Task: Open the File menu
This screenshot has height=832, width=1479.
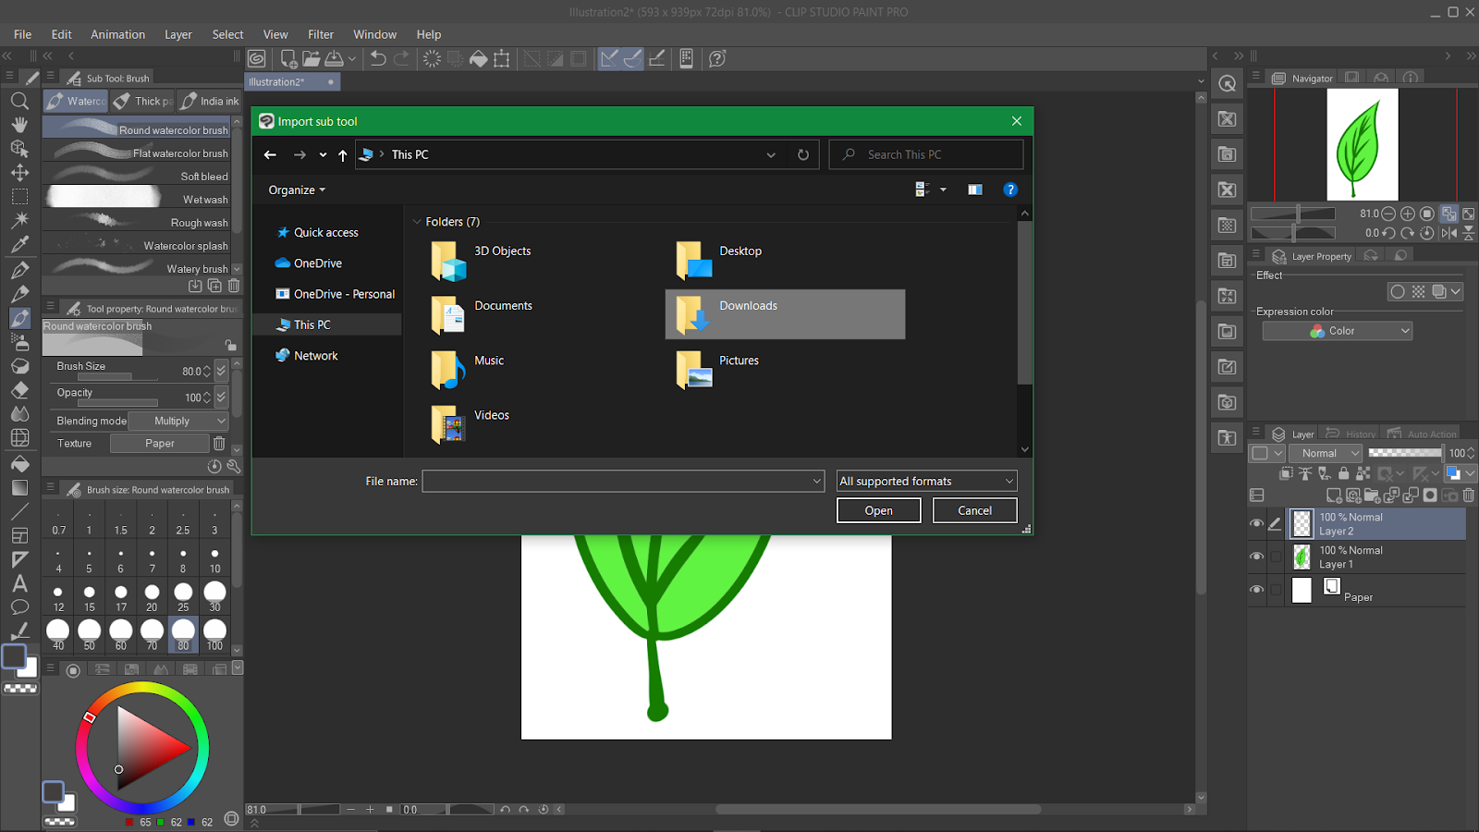Action: 23,34
